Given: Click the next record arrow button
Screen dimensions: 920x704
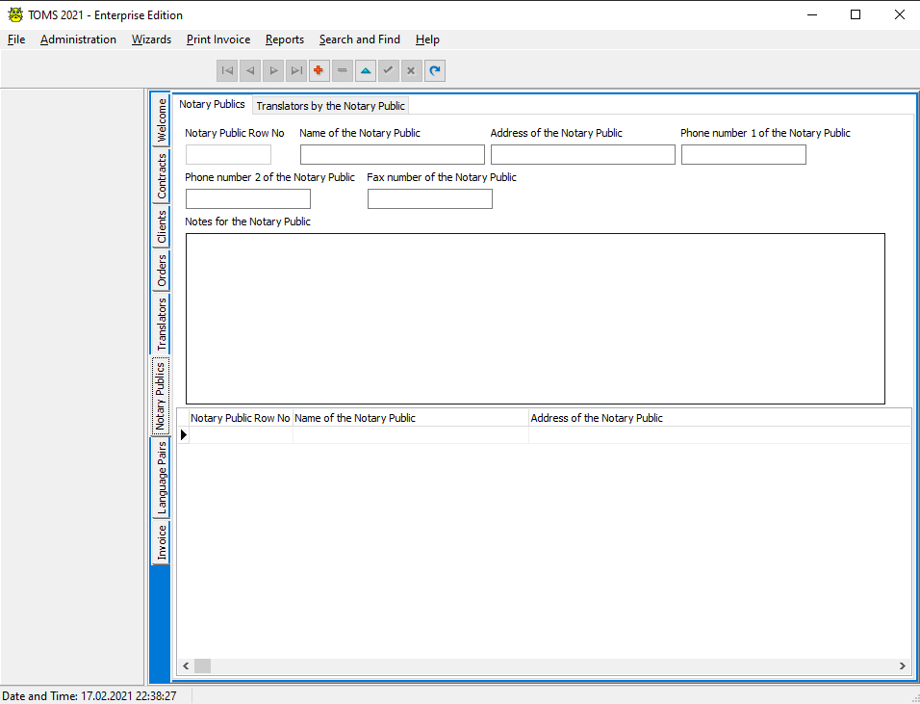Looking at the screenshot, I should coord(273,70).
